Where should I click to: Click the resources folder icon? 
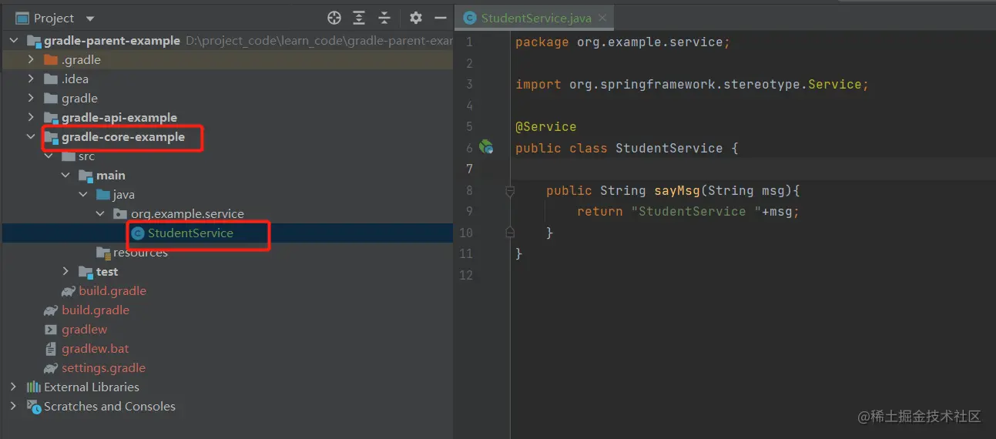(x=104, y=252)
